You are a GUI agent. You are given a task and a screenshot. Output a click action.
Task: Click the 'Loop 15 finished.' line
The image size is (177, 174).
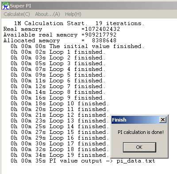click(60, 132)
